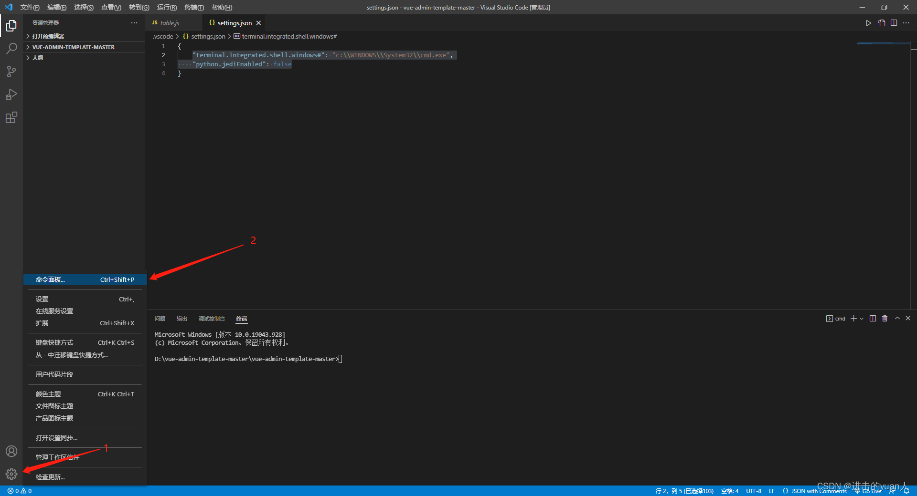Choose 命令面板... from the menu
917x496 pixels.
[85, 279]
